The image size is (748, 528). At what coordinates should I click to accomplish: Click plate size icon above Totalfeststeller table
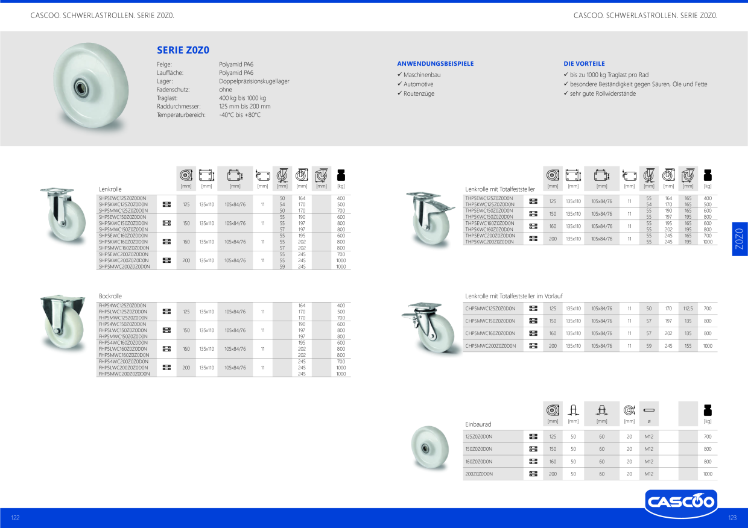pos(573,175)
